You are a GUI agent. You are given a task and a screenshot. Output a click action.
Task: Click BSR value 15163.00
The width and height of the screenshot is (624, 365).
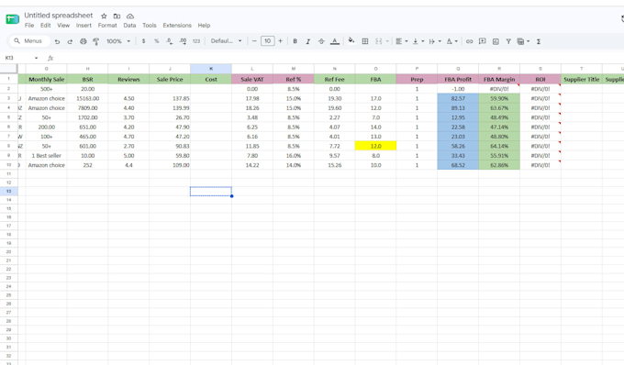87,98
